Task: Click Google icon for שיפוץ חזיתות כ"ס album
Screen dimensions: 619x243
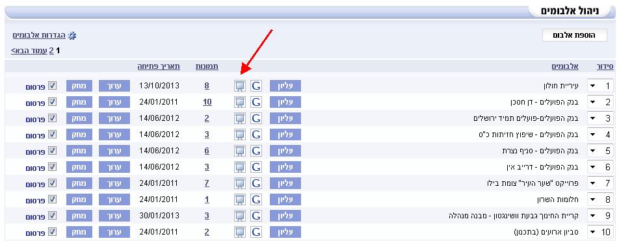Action: (x=256, y=134)
